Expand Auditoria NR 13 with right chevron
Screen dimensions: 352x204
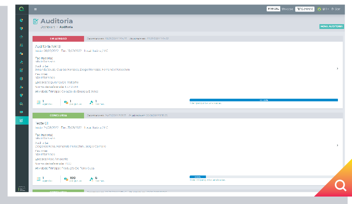coord(337,68)
